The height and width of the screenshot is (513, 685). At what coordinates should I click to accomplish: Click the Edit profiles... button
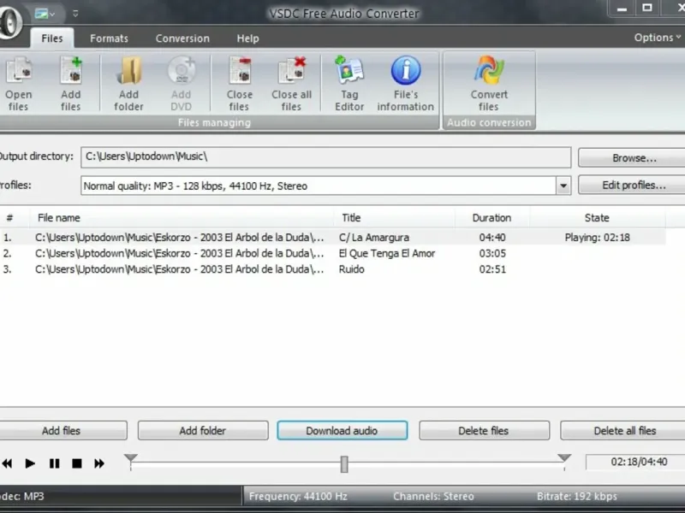(x=634, y=186)
